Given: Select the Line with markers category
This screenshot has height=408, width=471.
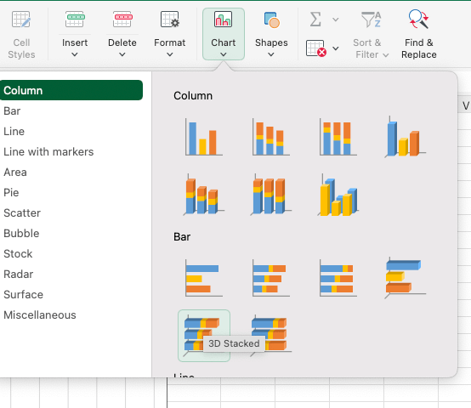Looking at the screenshot, I should [x=48, y=151].
